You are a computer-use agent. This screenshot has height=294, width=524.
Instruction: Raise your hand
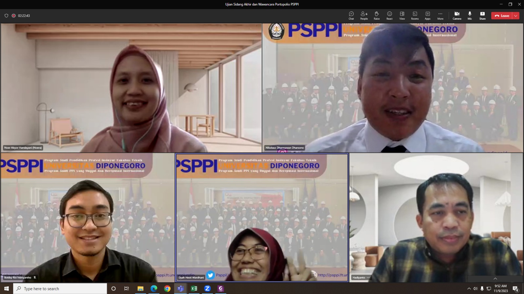(x=377, y=15)
